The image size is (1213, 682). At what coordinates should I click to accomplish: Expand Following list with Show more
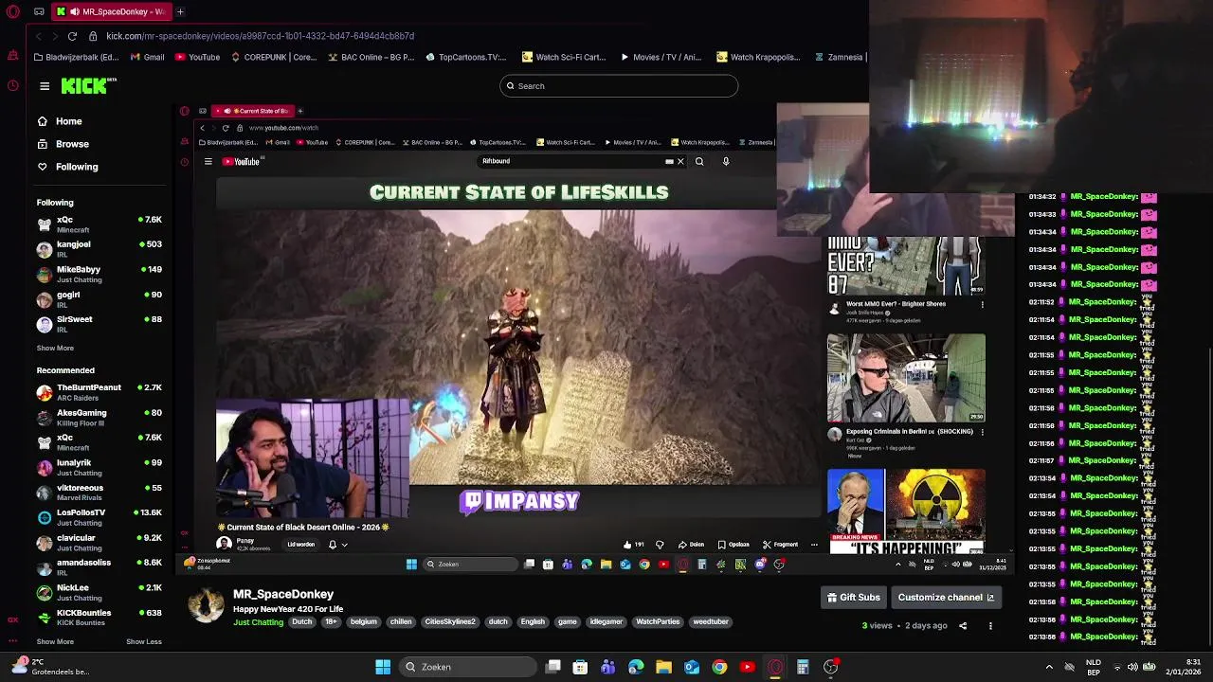55,348
